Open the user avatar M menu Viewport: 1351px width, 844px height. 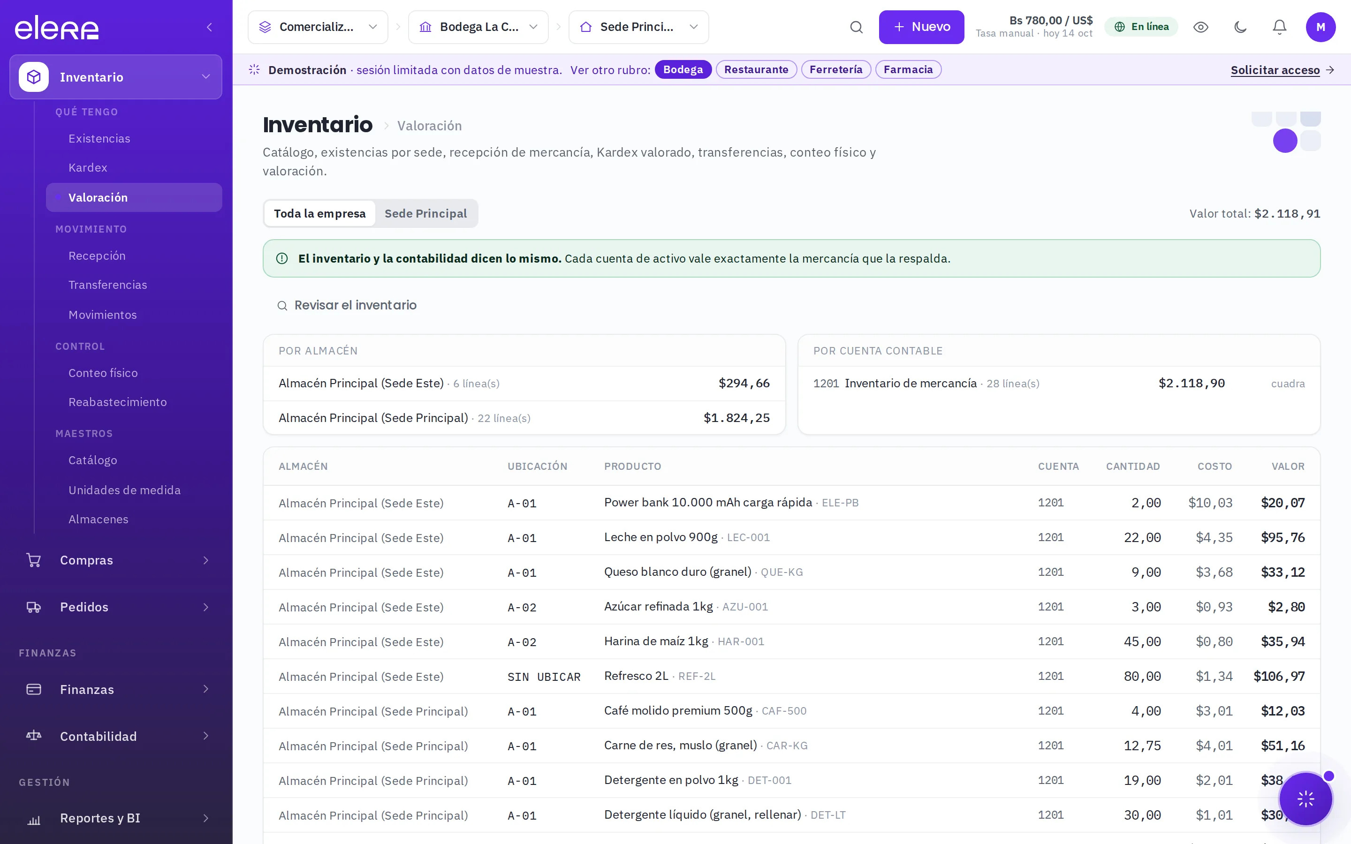point(1321,27)
